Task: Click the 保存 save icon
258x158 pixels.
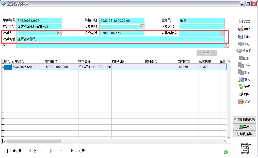Action: point(245,65)
